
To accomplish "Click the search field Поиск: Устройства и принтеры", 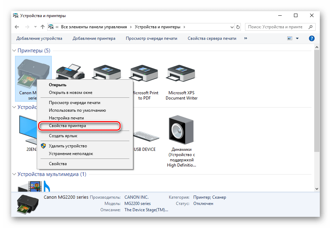I will (x=276, y=27).
